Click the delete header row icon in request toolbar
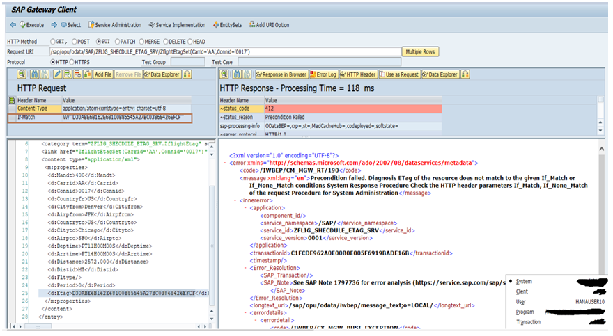The height and width of the screenshot is (336, 613). [77, 74]
